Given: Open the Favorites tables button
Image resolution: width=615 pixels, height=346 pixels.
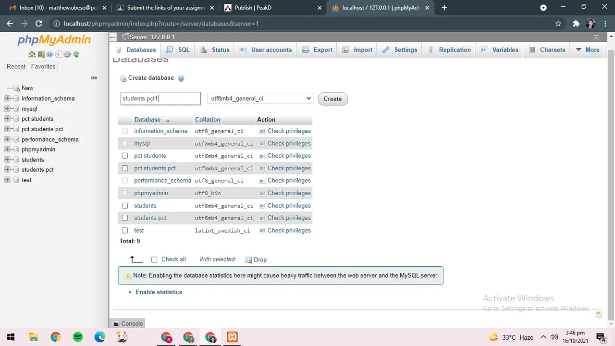Looking at the screenshot, I should click(43, 67).
